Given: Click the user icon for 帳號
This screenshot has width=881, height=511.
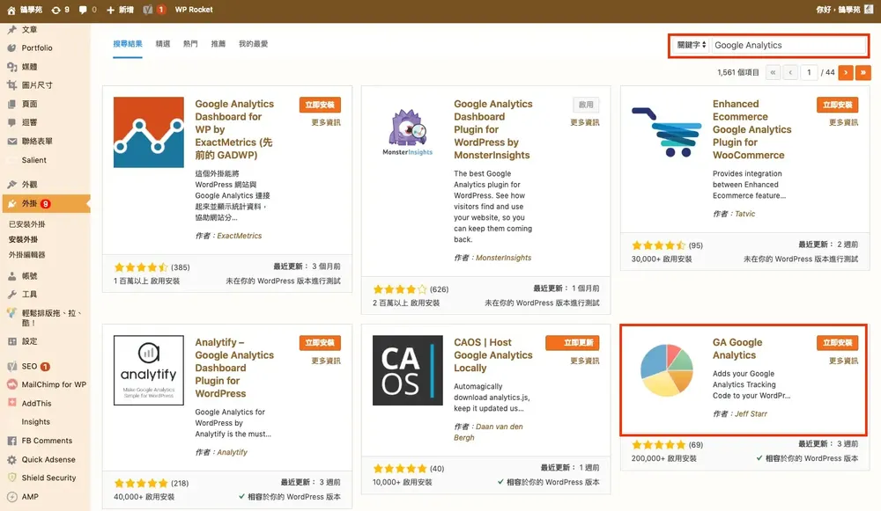Looking at the screenshot, I should (11, 276).
